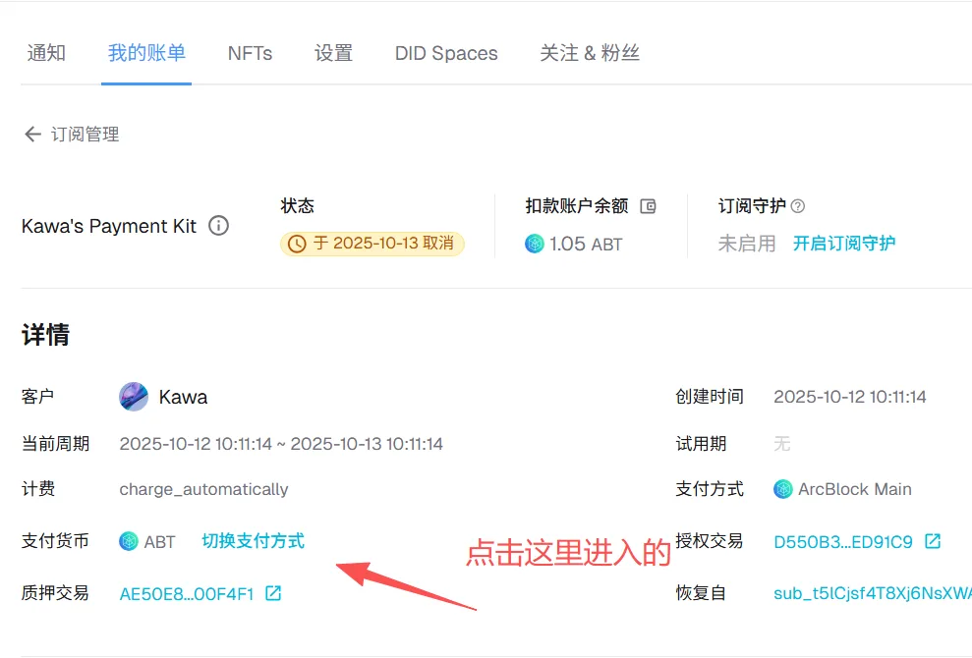Click the 授权交易 label
Screen dimensions: 972x658
tap(710, 541)
